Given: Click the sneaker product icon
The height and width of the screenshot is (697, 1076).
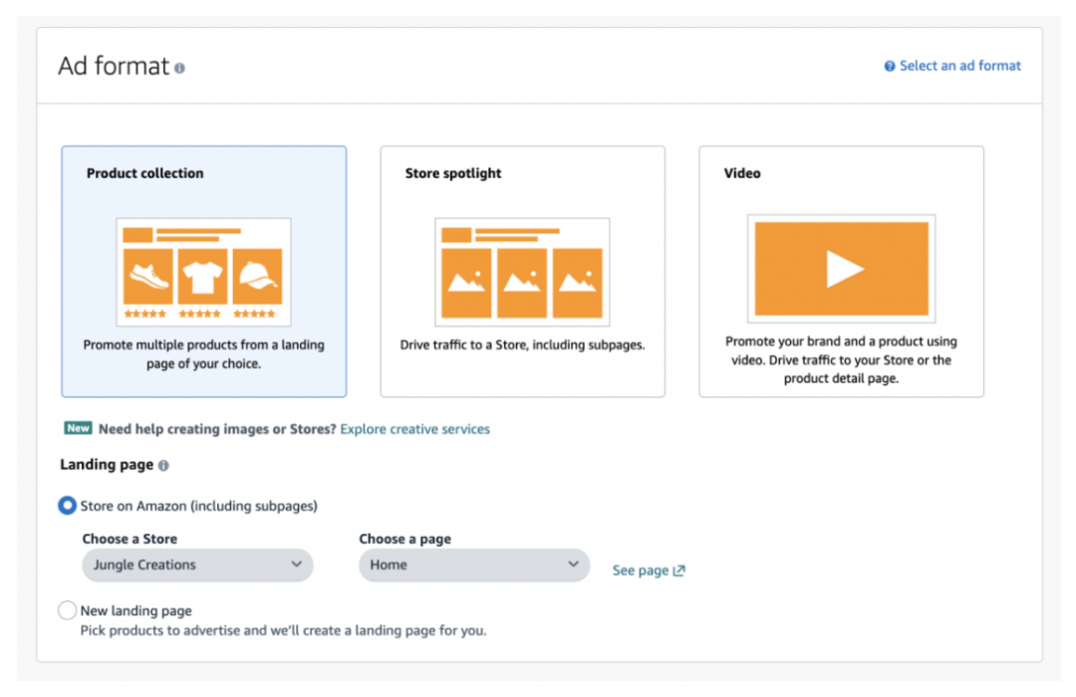Looking at the screenshot, I should click(148, 276).
